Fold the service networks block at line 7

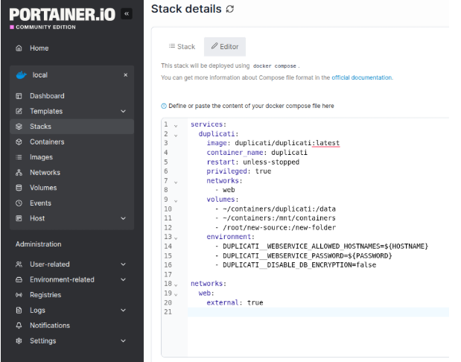[176, 182]
